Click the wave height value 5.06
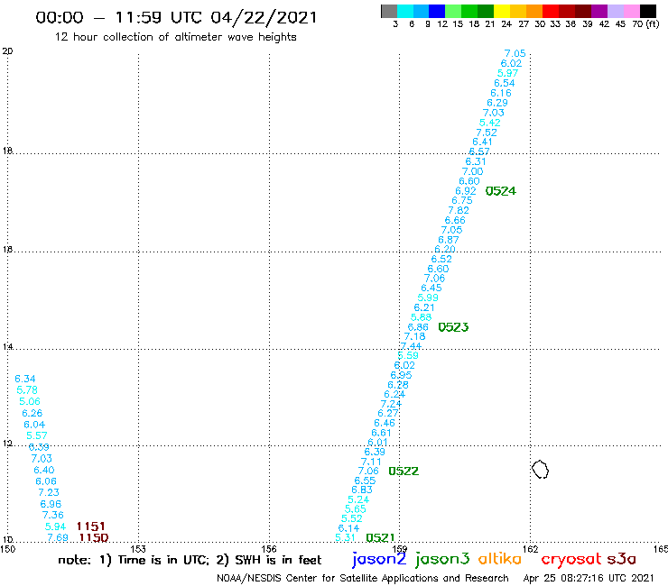 30,401
